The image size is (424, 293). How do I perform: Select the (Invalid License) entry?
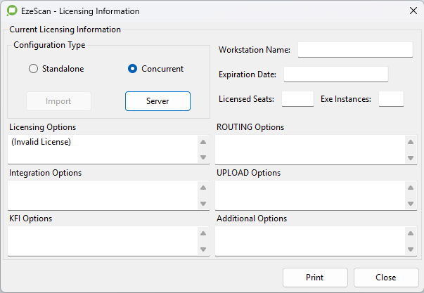tap(41, 142)
